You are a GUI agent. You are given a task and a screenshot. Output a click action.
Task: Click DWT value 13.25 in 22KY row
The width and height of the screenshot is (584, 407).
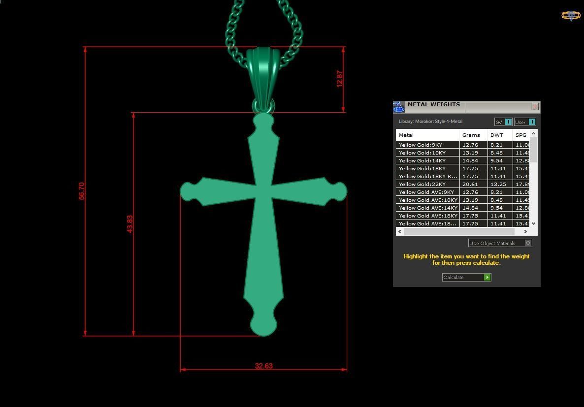tap(498, 184)
